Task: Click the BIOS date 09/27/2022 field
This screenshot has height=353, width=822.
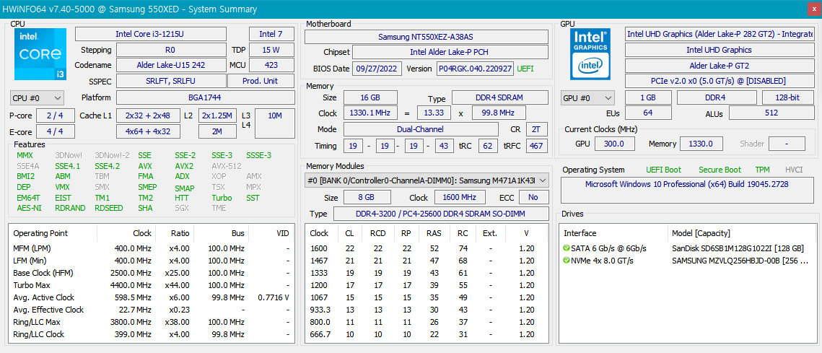Action: pos(377,69)
